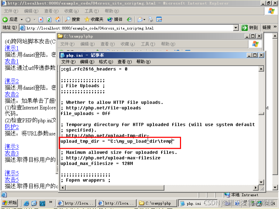Open IE Search (搜索) toolbar button
The height and width of the screenshot is (209, 279).
73,19
